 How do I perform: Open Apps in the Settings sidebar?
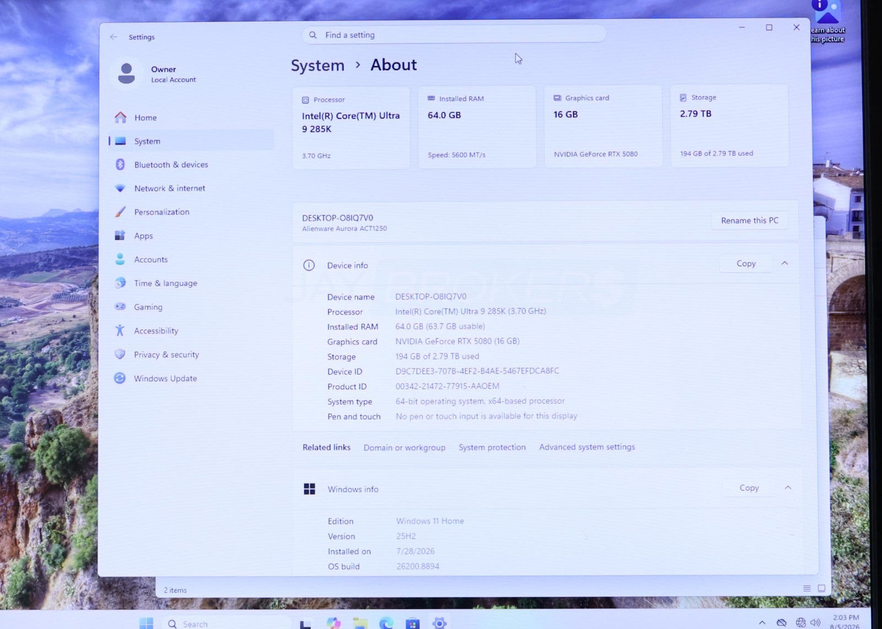[x=191, y=236]
